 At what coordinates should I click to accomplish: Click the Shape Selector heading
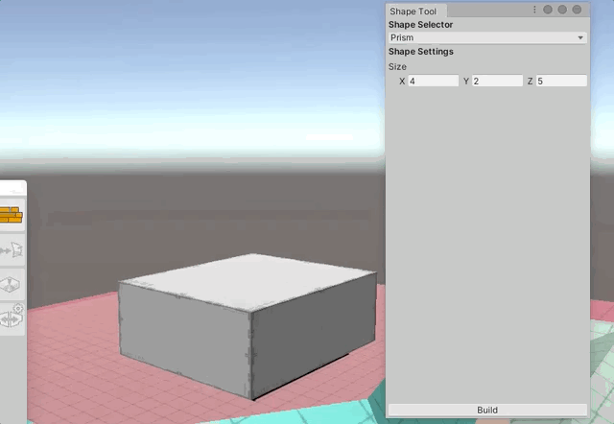tap(420, 25)
